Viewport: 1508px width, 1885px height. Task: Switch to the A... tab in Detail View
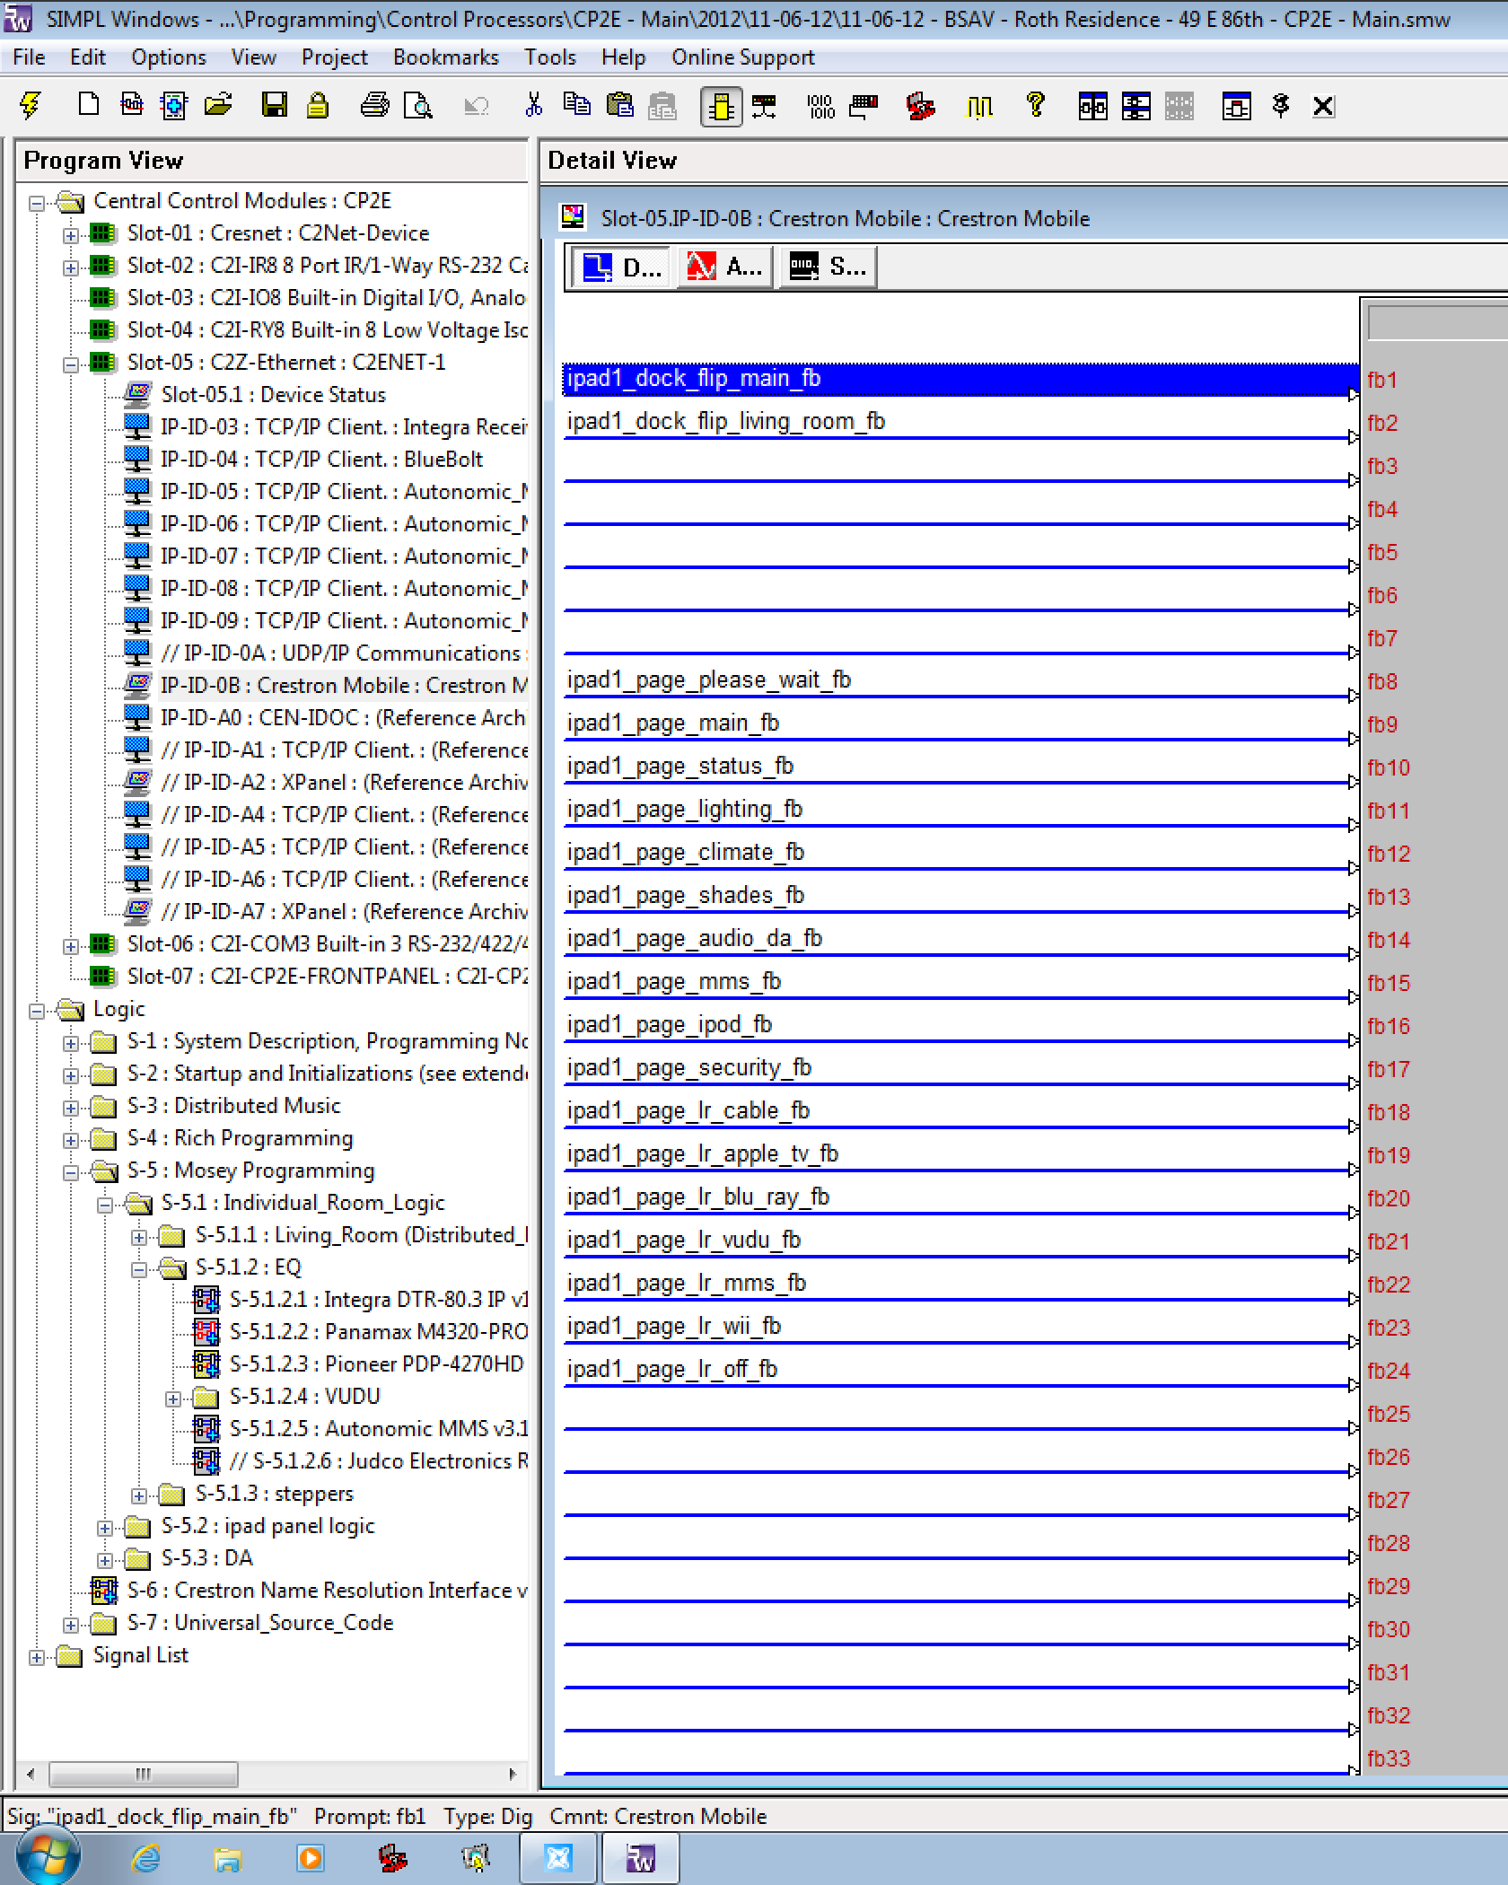pyautogui.click(x=723, y=267)
